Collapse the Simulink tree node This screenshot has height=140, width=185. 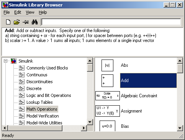coord(5,61)
